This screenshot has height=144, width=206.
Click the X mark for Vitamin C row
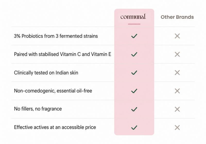tap(177, 54)
